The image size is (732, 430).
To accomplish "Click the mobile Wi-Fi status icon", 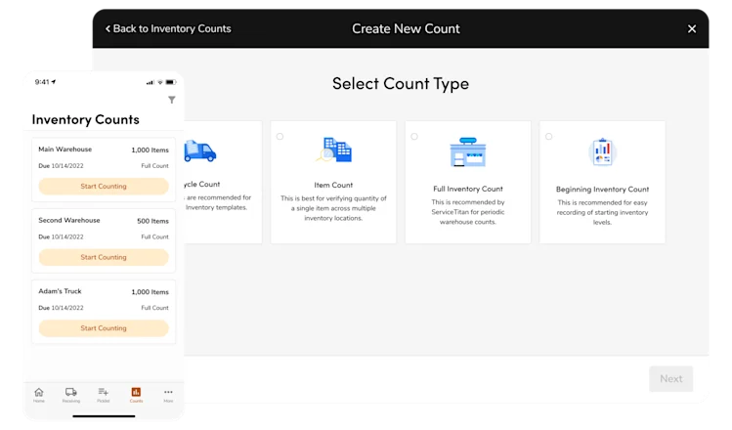I will point(160,82).
